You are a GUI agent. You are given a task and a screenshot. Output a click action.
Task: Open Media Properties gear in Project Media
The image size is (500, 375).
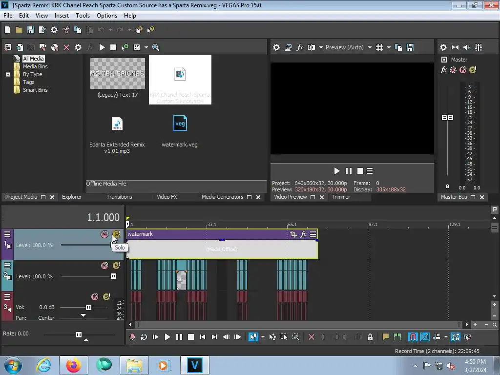(78, 47)
